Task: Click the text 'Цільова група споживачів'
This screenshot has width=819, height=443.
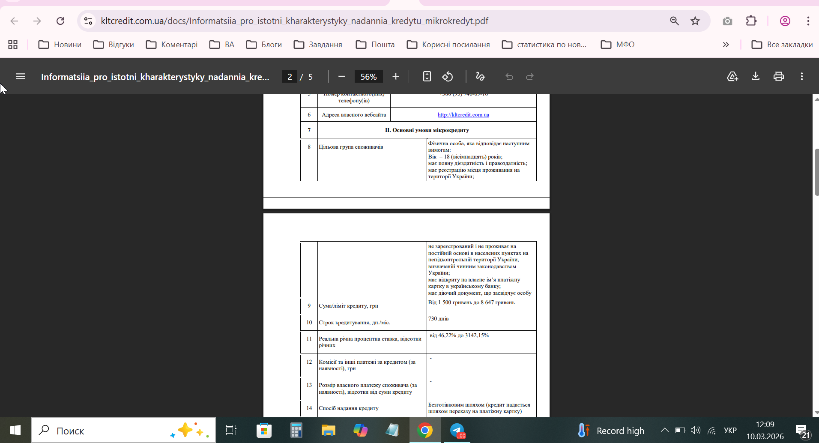Action: click(x=351, y=147)
